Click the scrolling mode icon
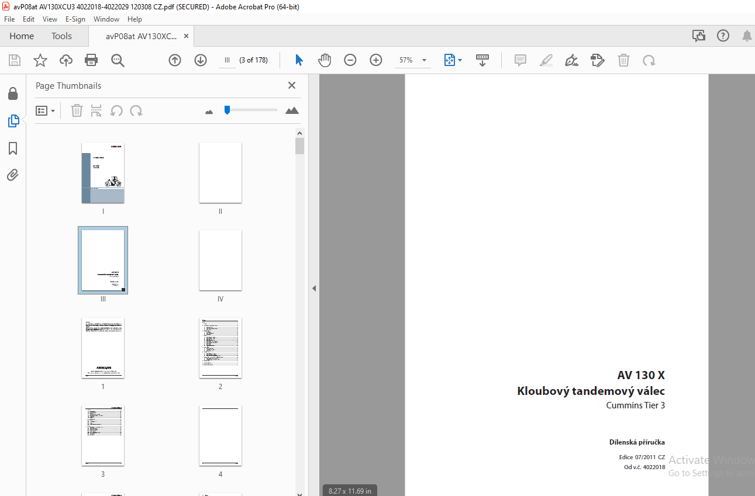This screenshot has width=755, height=496. tap(482, 60)
